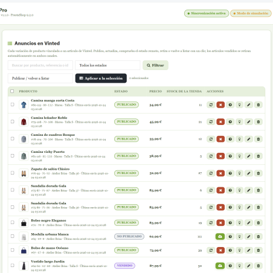Click the STOCK DE LA TIENDA column header
The image size is (273, 273).
184,91
